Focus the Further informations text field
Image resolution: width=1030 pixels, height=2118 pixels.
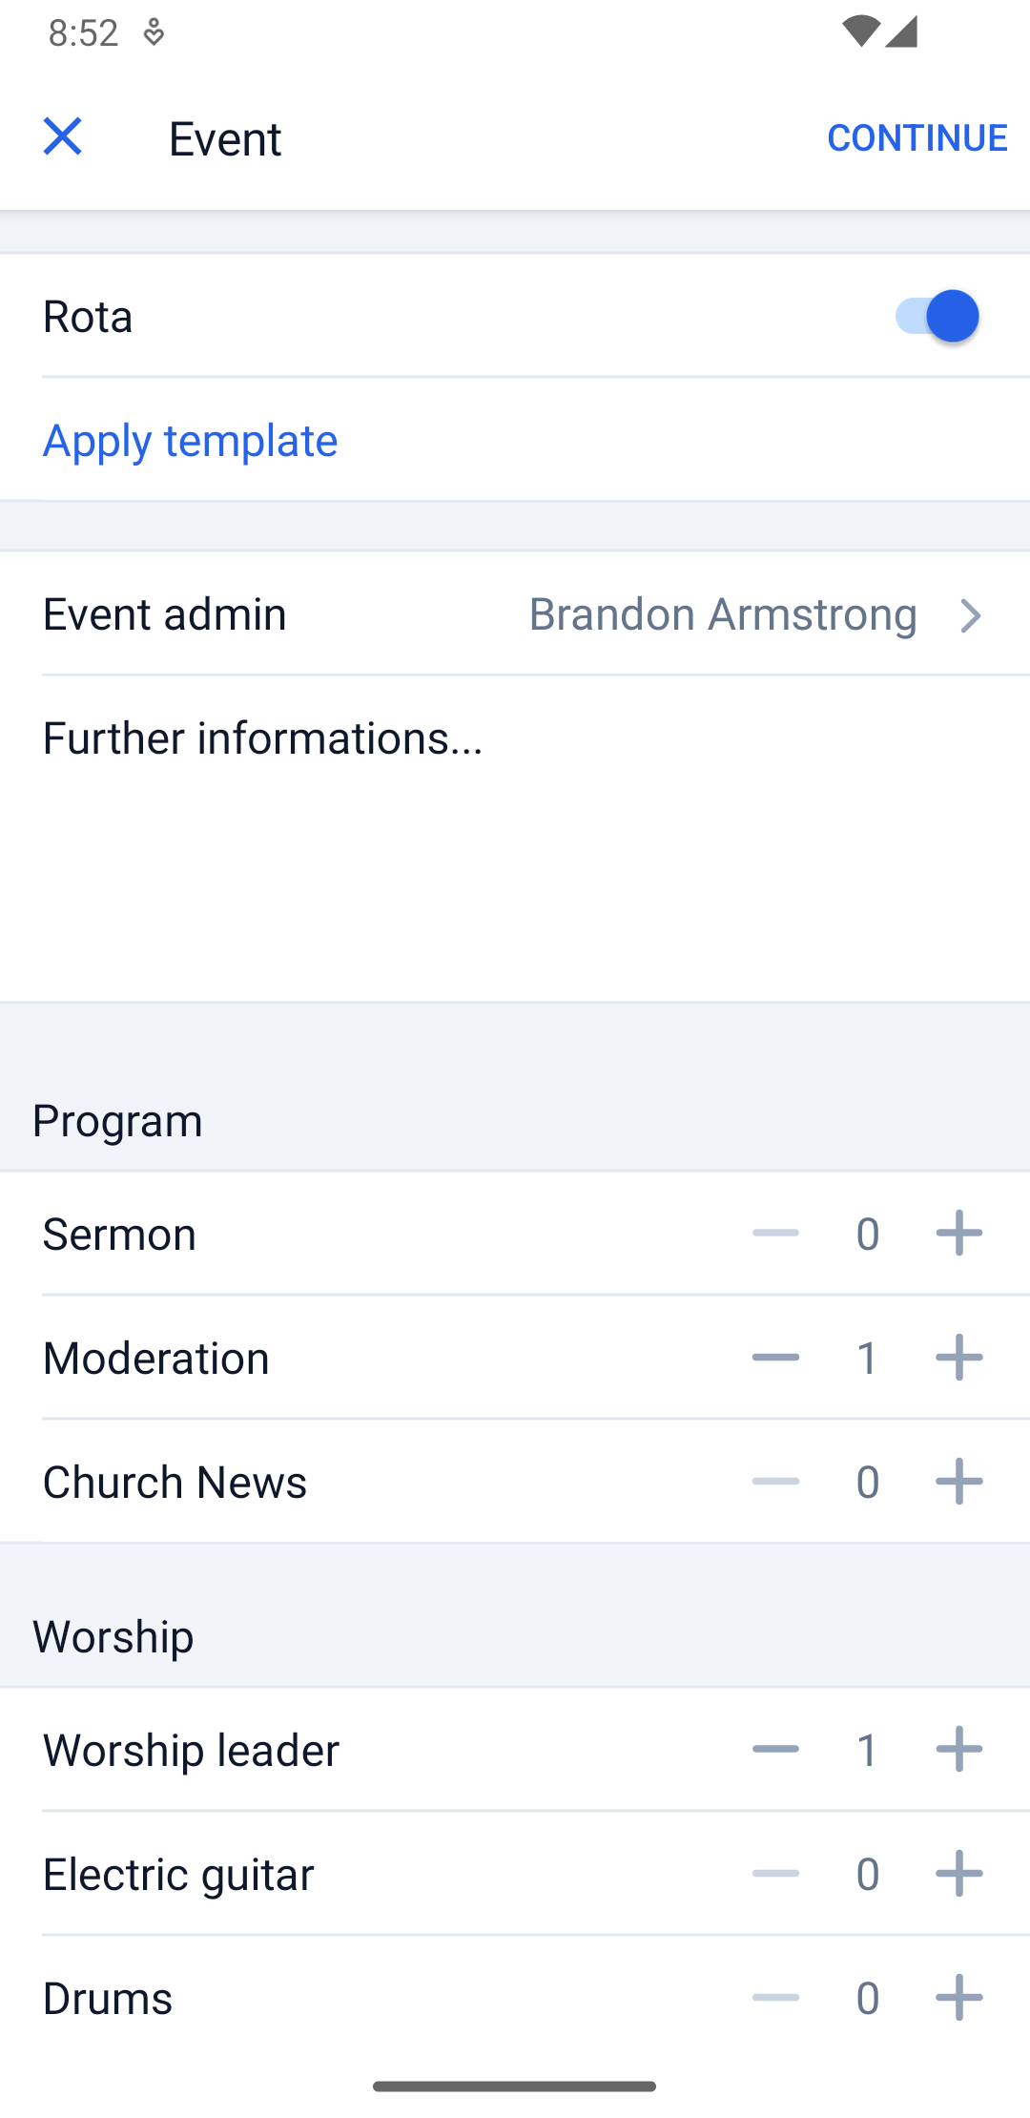[515, 839]
